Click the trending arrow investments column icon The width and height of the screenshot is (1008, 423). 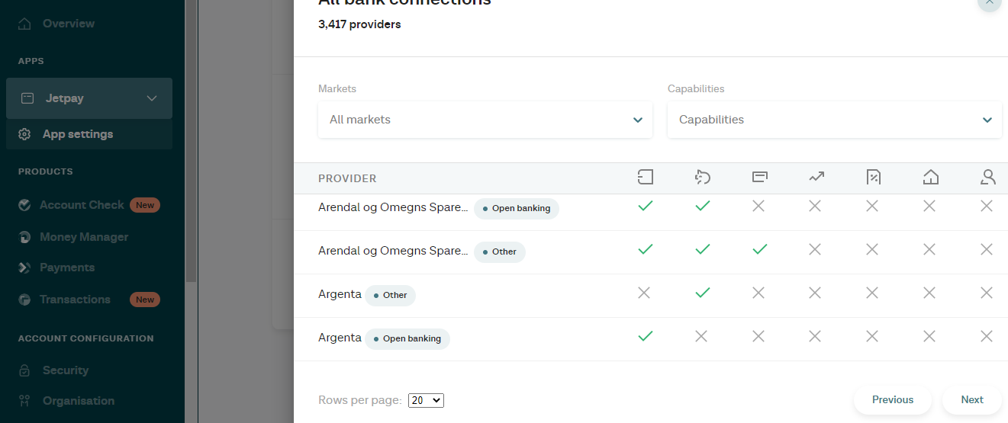(816, 178)
